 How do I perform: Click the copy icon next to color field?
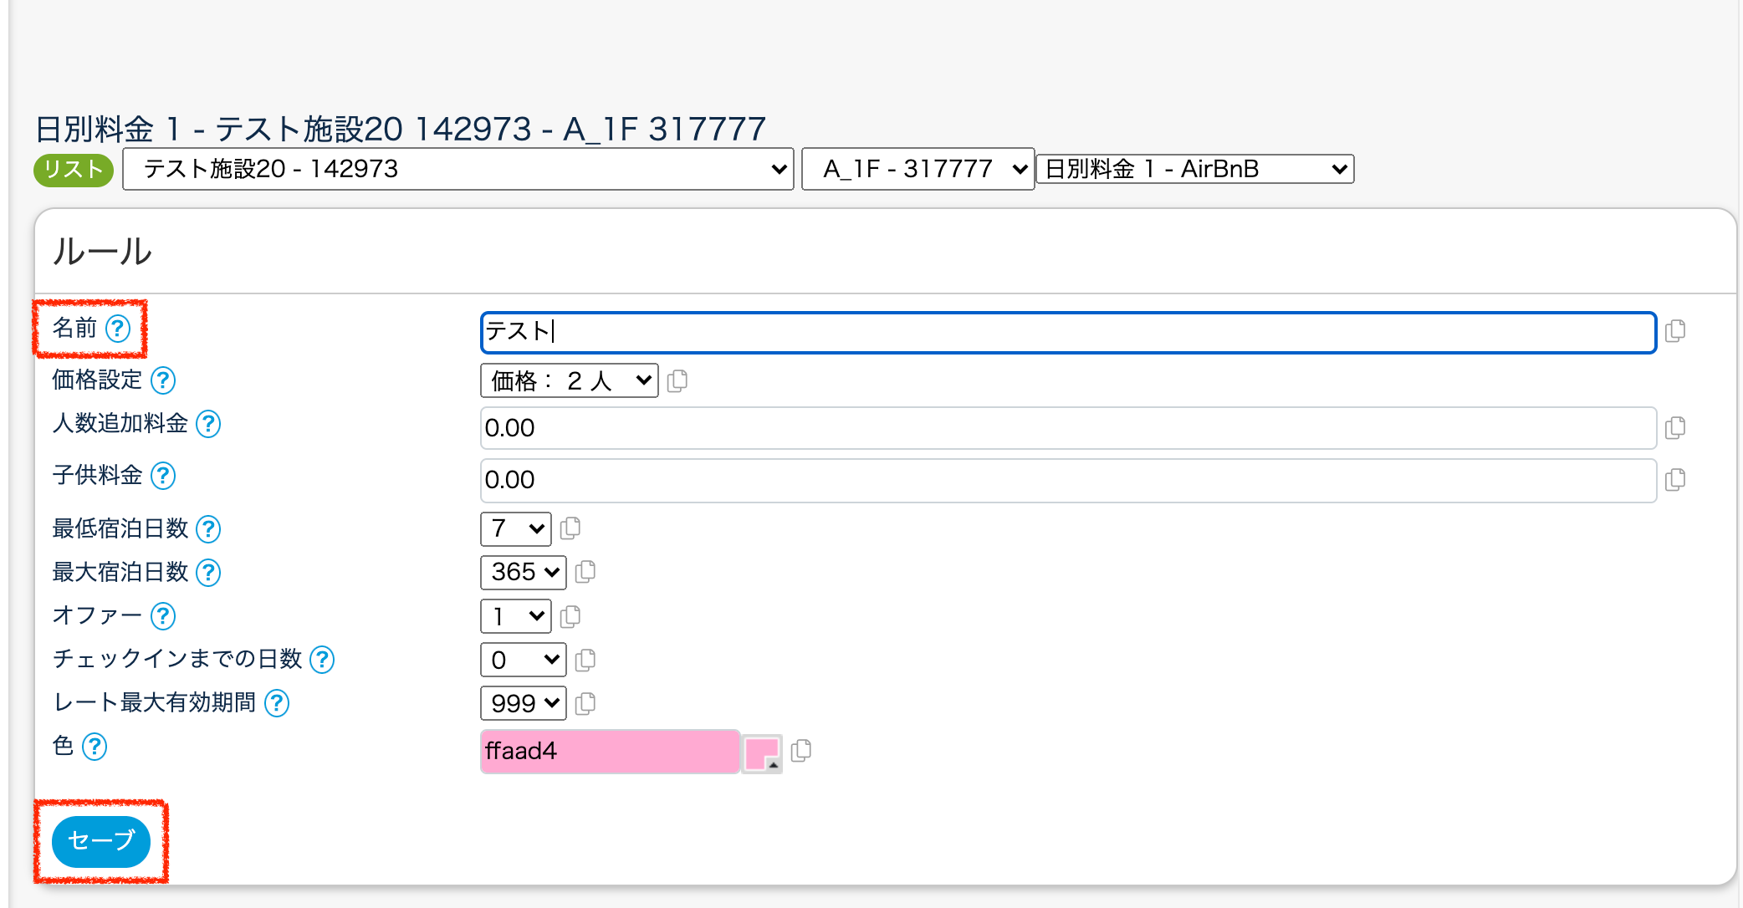point(801,751)
